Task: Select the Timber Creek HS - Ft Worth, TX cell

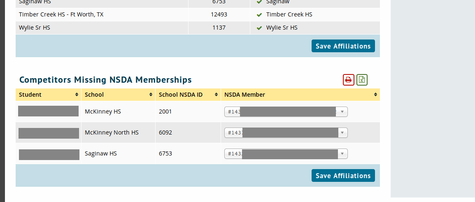Action: [x=61, y=14]
